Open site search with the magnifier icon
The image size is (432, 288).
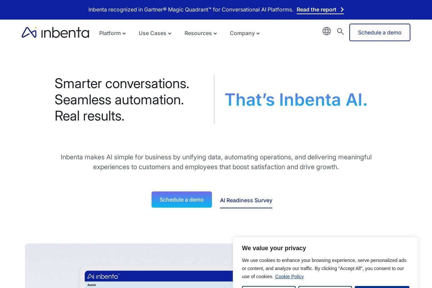point(340,31)
